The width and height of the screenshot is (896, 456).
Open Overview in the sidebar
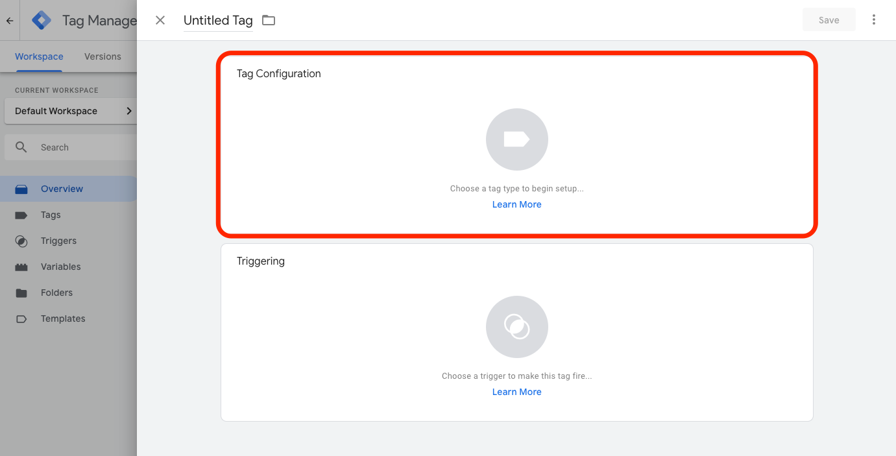[68, 189]
